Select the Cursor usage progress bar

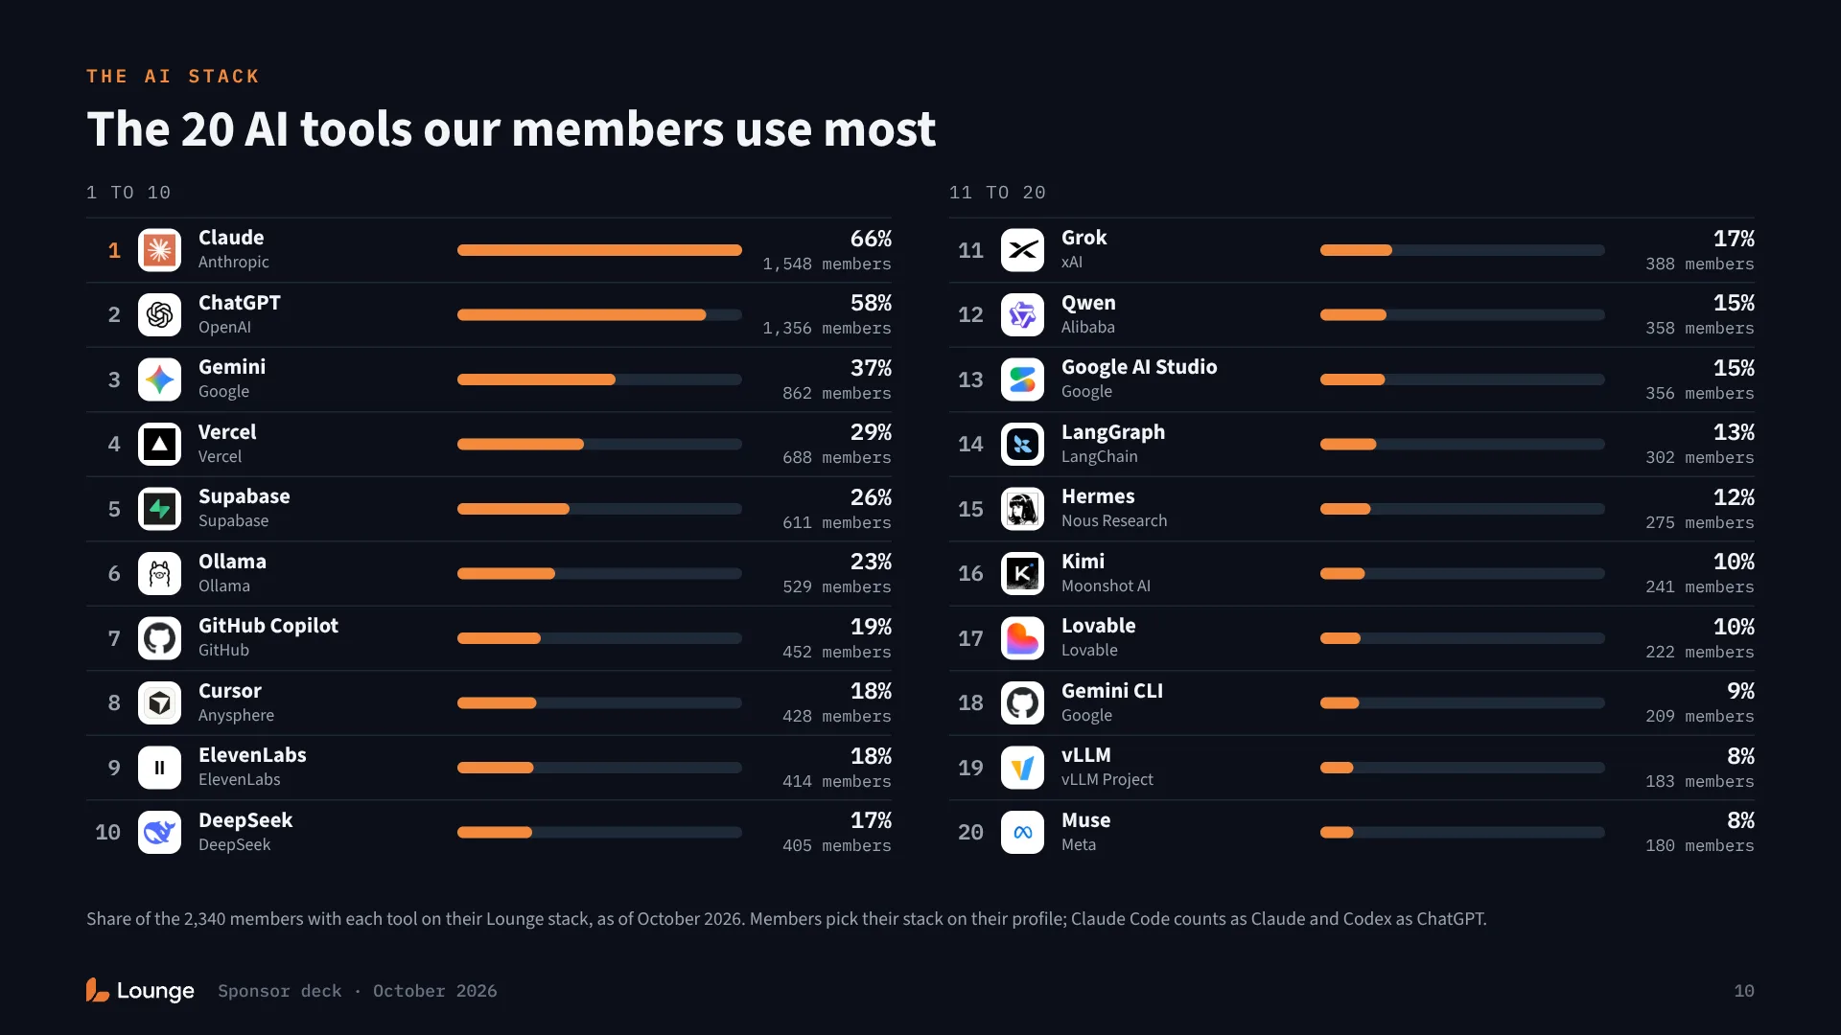(599, 702)
